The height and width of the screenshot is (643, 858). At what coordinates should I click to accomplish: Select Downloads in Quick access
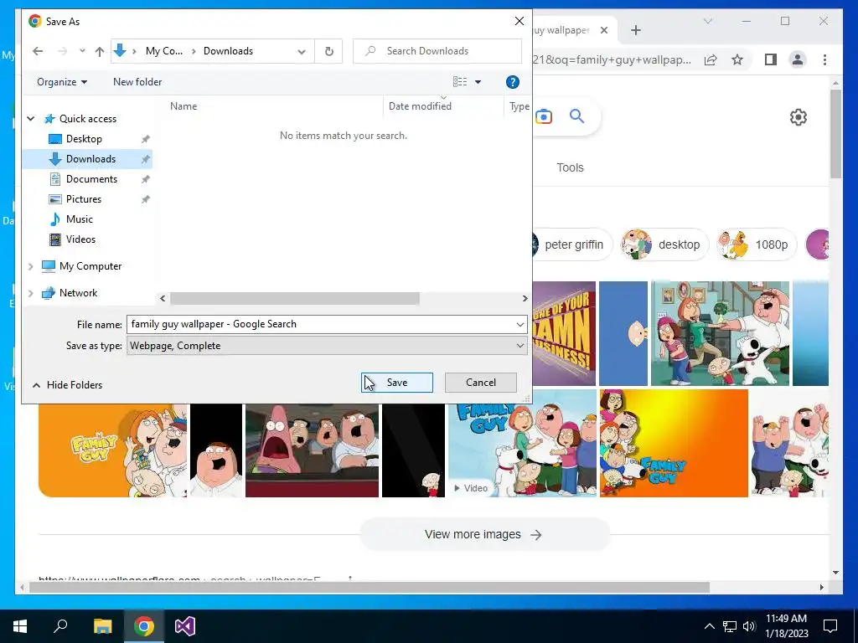[x=90, y=159]
